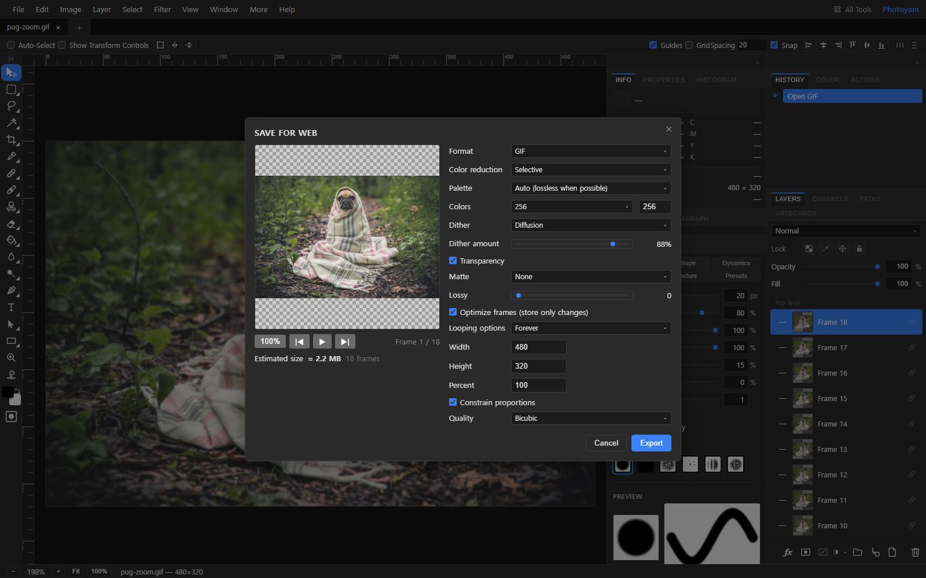Toggle quick mask mode icon
926x578 pixels.
click(x=11, y=417)
